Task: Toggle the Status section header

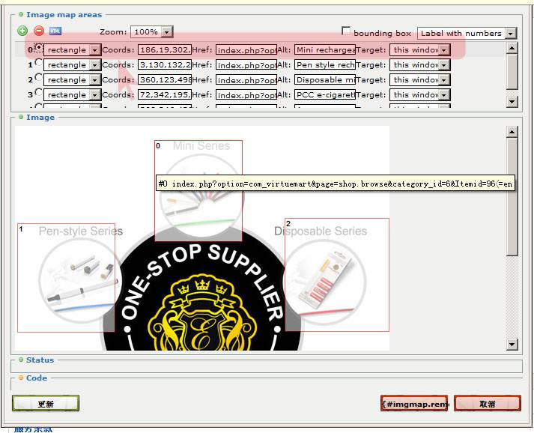Action: click(37, 360)
